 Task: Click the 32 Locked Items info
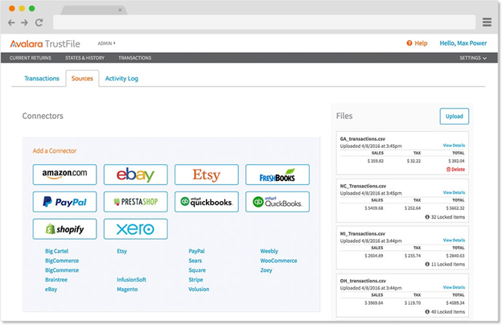(445, 217)
